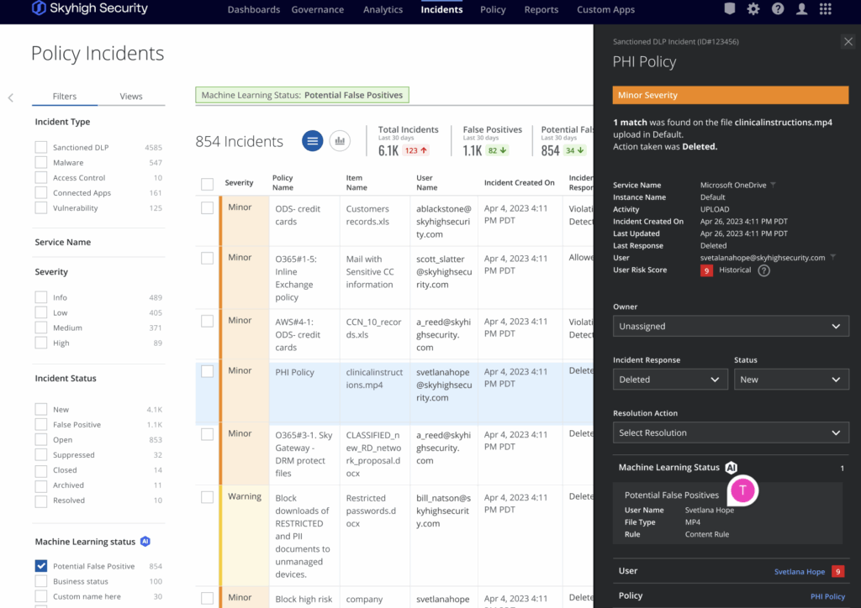
Task: Open settings gear in top bar
Action: pyautogui.click(x=753, y=9)
